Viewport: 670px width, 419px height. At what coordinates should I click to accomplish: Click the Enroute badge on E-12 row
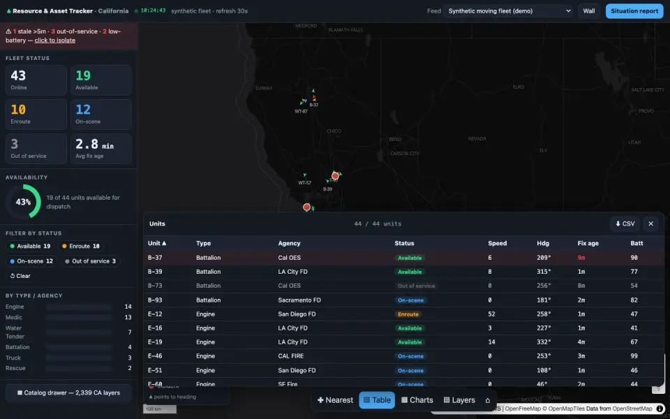[408, 314]
